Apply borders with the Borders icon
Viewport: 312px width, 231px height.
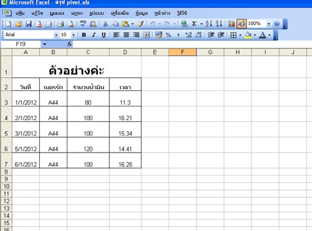click(x=233, y=35)
